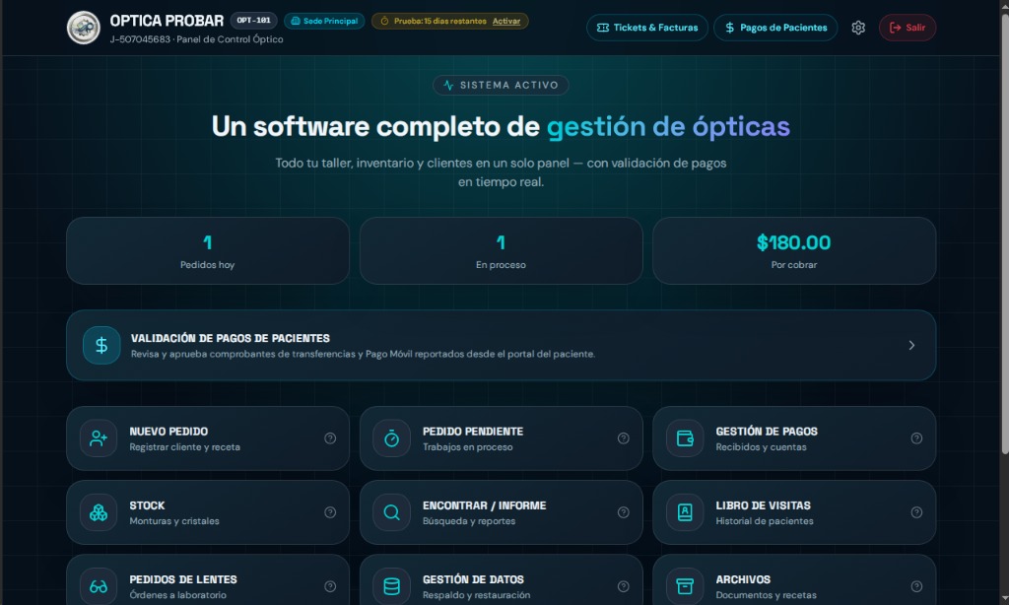Open Pagos de Pacientes

775,28
